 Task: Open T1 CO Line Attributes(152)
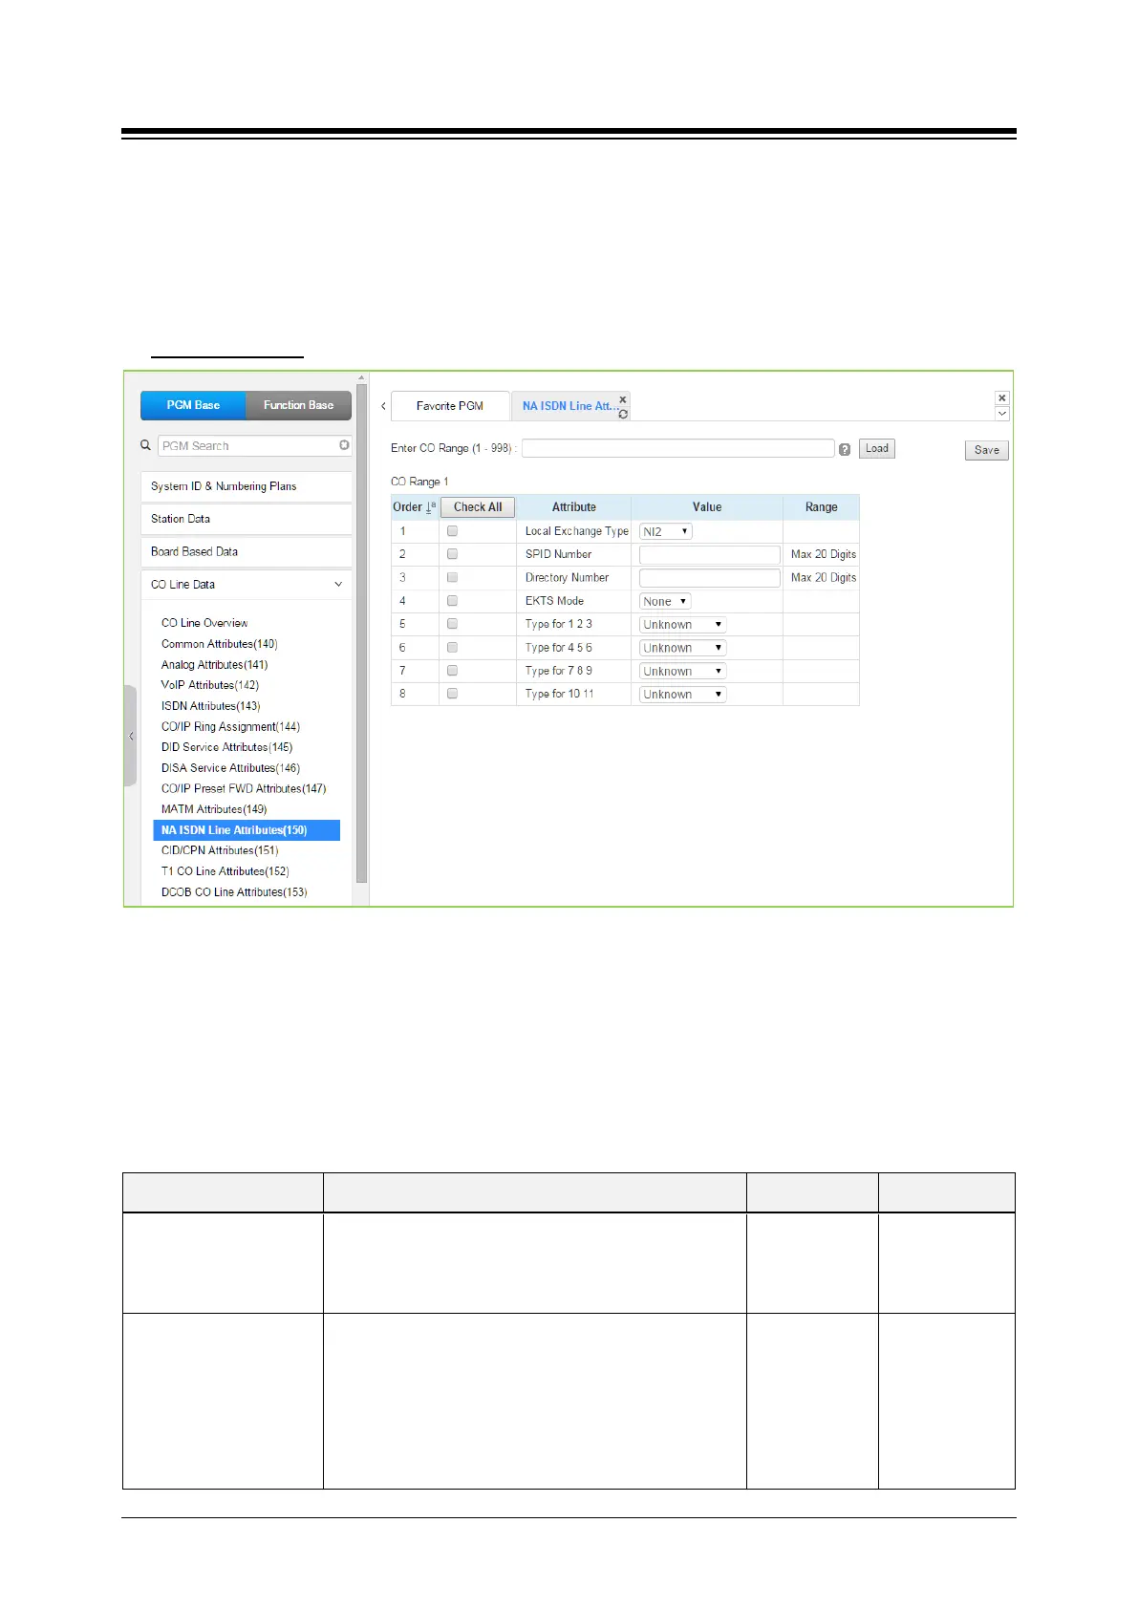pos(225,871)
